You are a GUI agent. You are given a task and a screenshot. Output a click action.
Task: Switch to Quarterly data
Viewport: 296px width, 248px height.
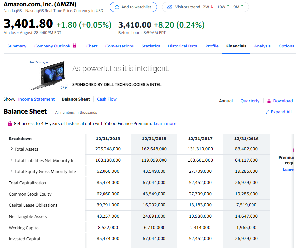click(250, 101)
